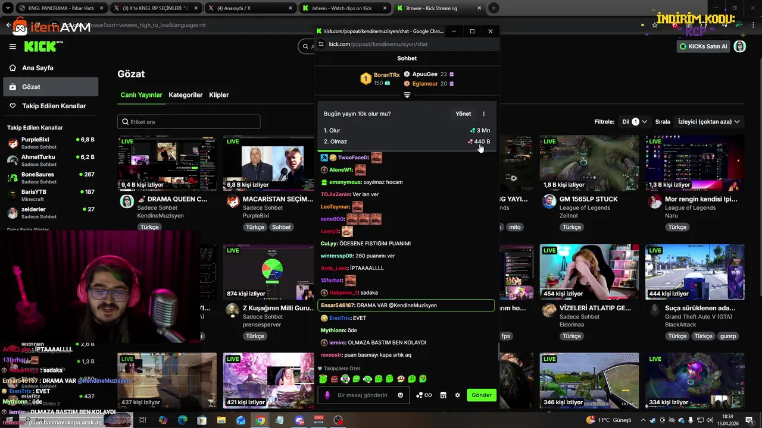Click the username emonymous in chat
762x428 pixels.
point(345,182)
